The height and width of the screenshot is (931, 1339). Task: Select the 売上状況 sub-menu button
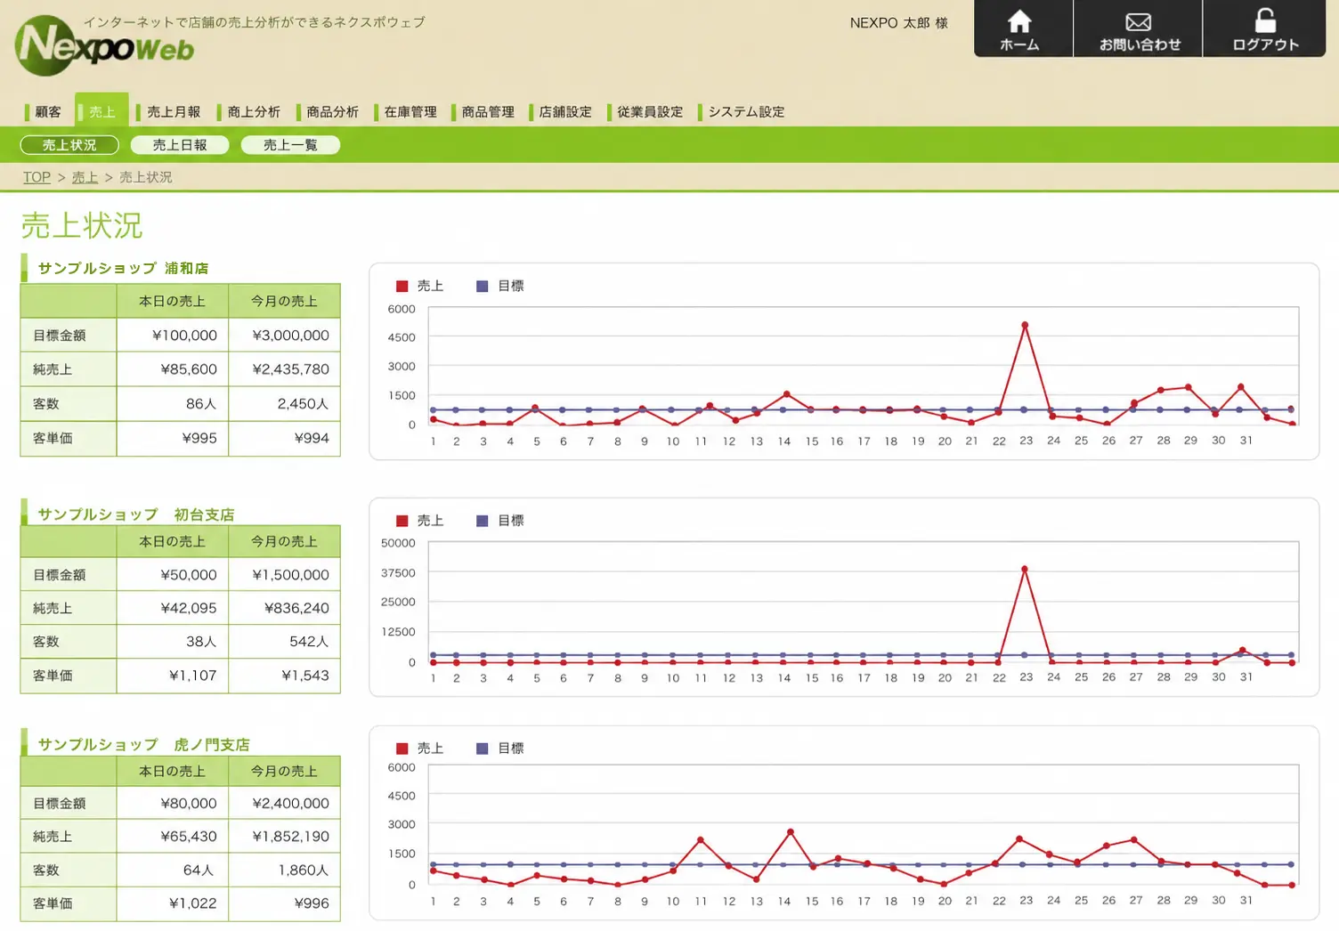click(x=69, y=145)
